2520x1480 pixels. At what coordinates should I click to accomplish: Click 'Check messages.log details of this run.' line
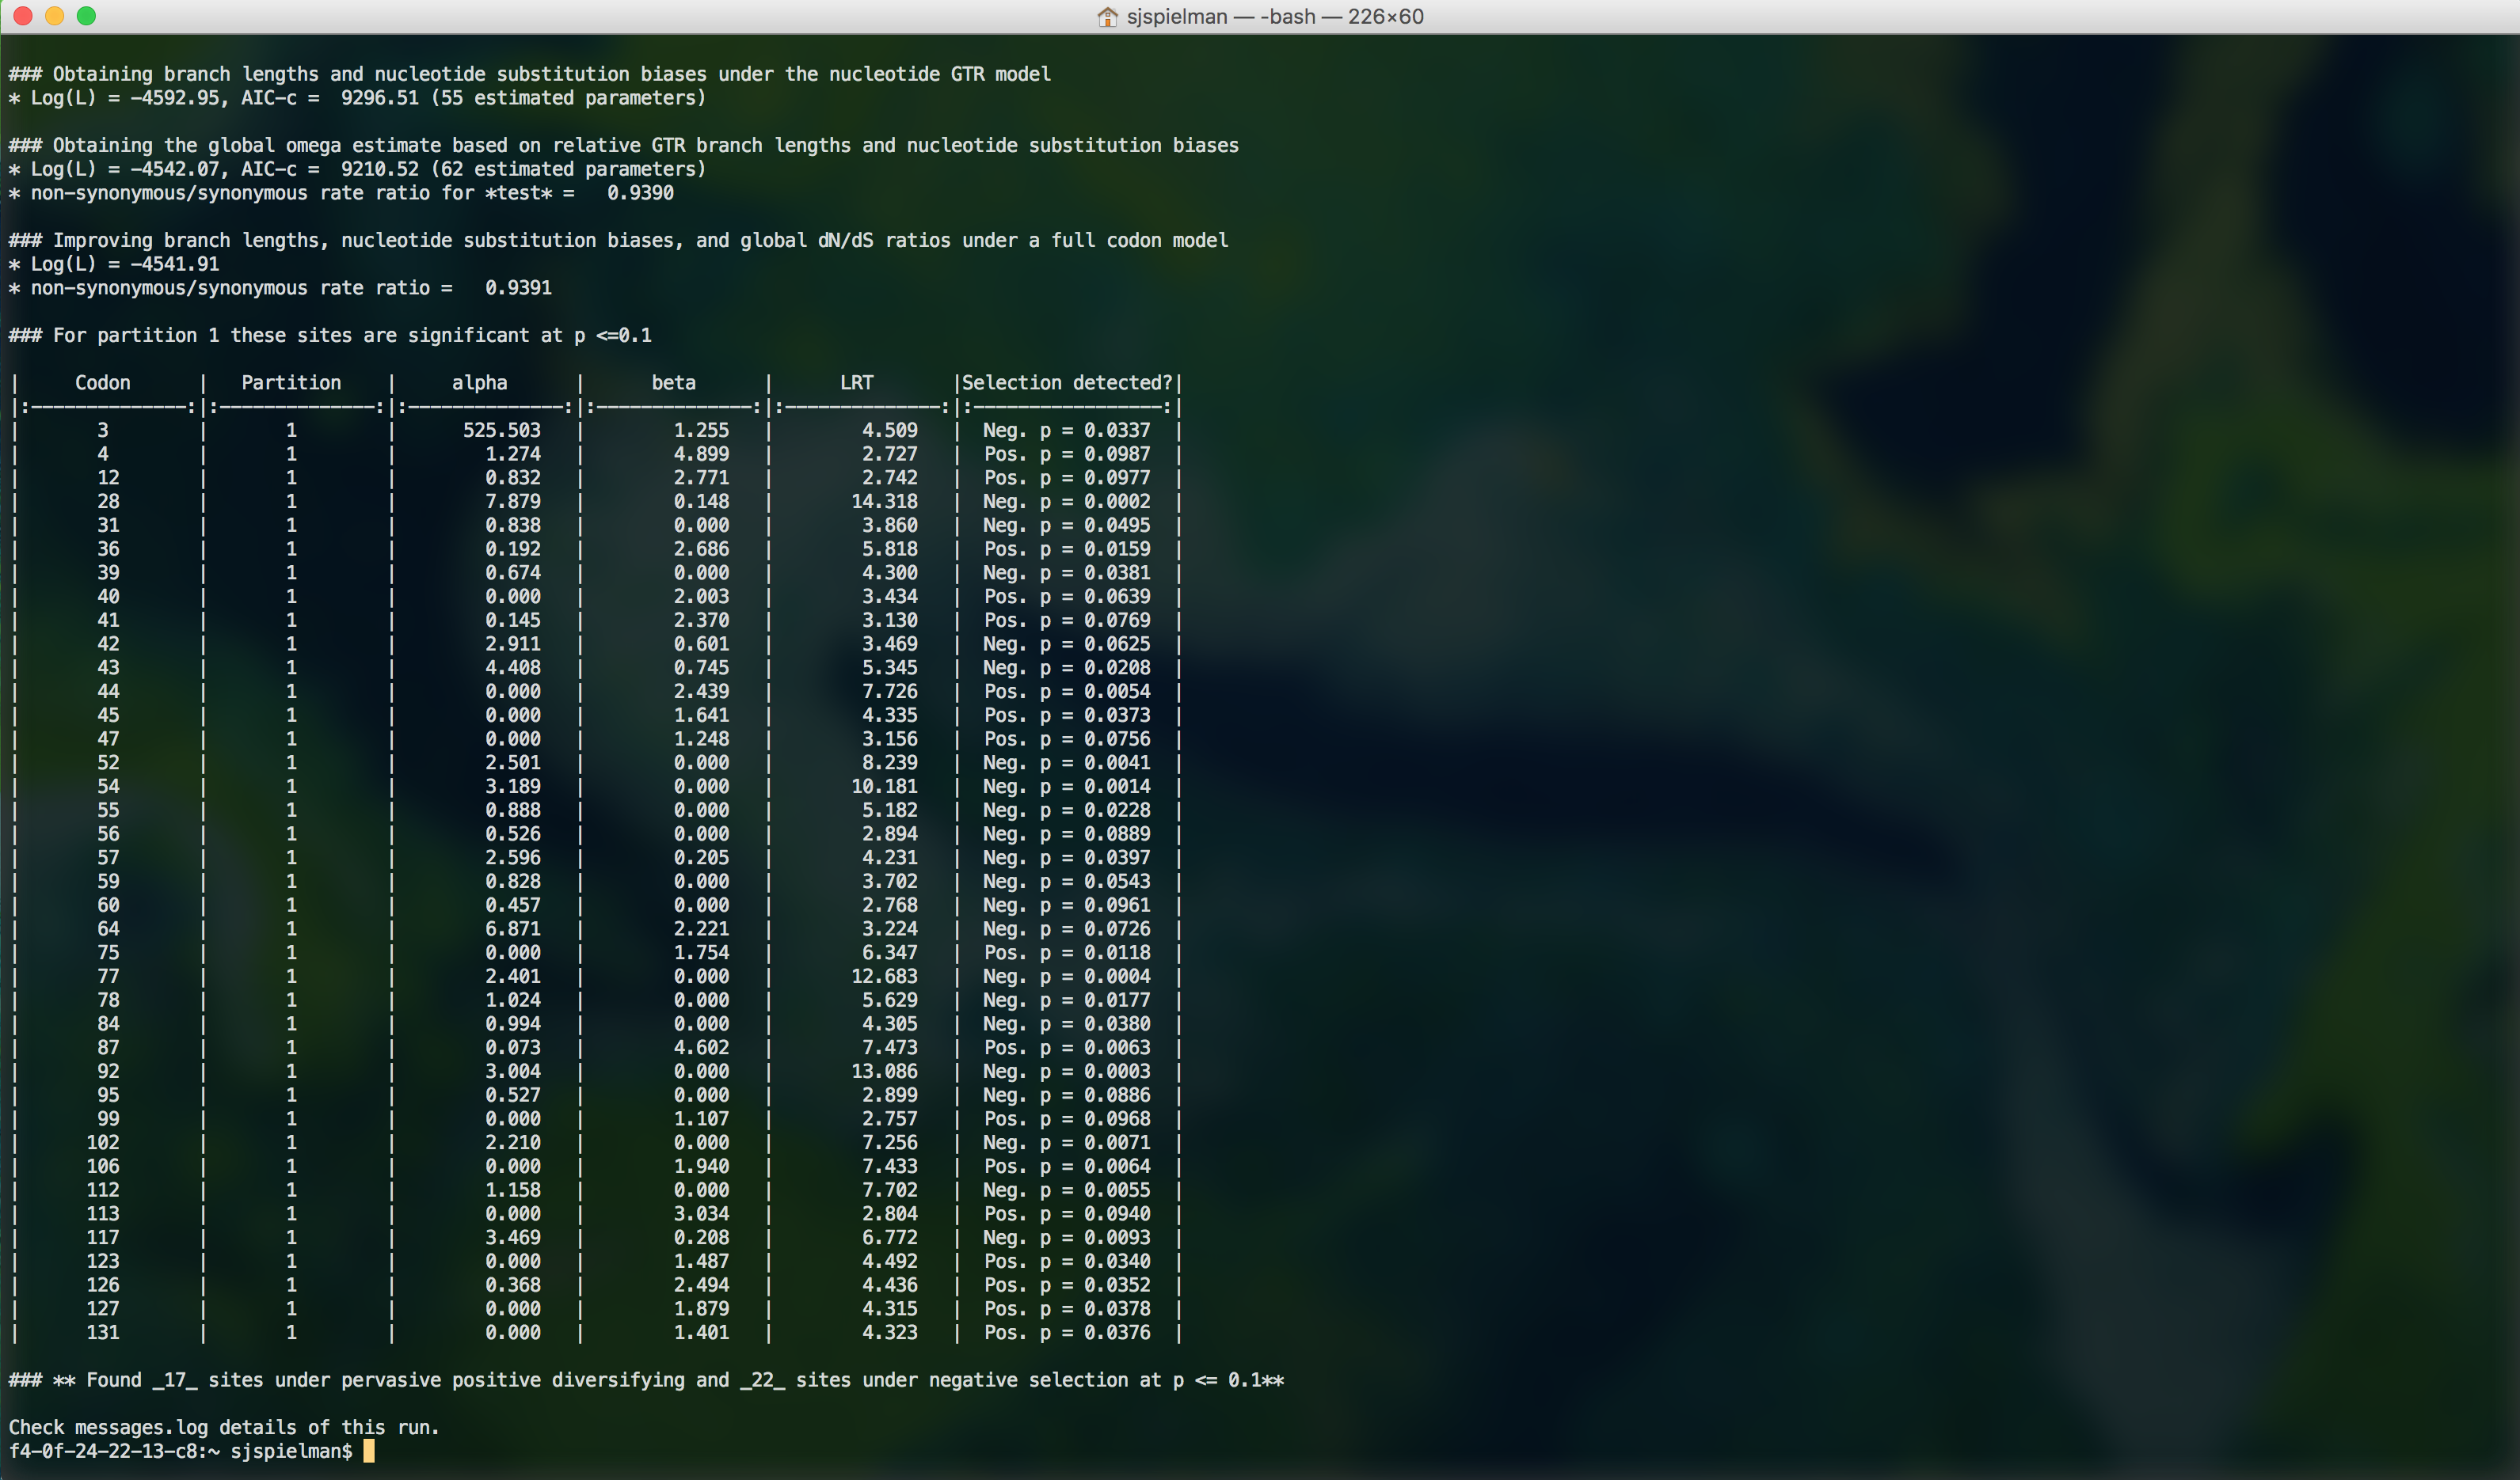point(224,1427)
